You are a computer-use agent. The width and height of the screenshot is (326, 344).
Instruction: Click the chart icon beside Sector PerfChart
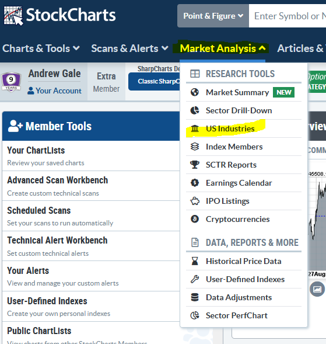click(x=195, y=315)
